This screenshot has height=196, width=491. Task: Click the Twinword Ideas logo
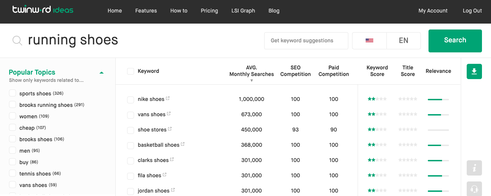coord(43,10)
